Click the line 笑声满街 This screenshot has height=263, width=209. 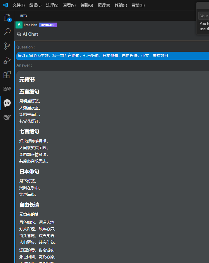(x=28, y=195)
